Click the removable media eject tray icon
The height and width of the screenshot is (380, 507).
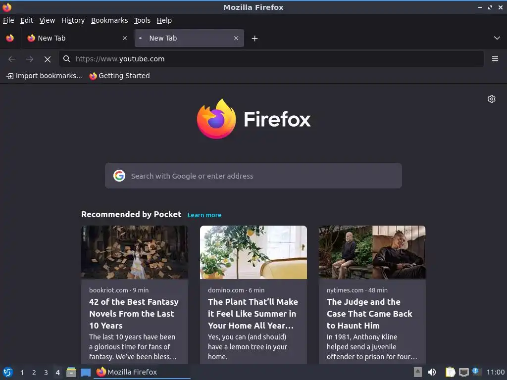(418, 372)
